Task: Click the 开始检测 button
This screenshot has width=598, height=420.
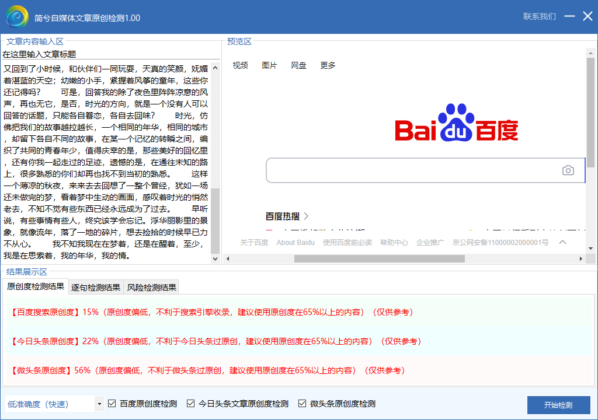Action: click(559, 405)
